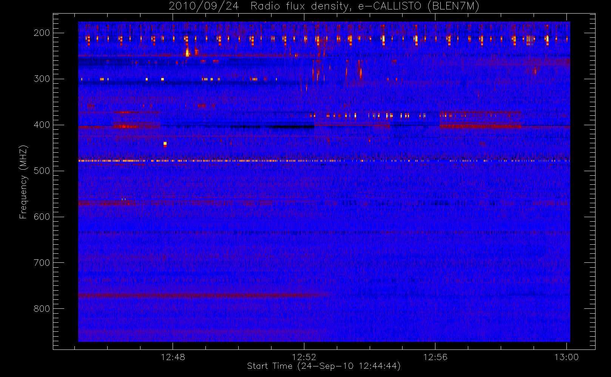Select the 800 frequency tick label
Screen dimensions: 611x377
coord(42,309)
